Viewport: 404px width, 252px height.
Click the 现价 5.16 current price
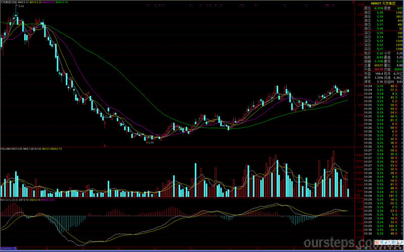click(x=380, y=53)
